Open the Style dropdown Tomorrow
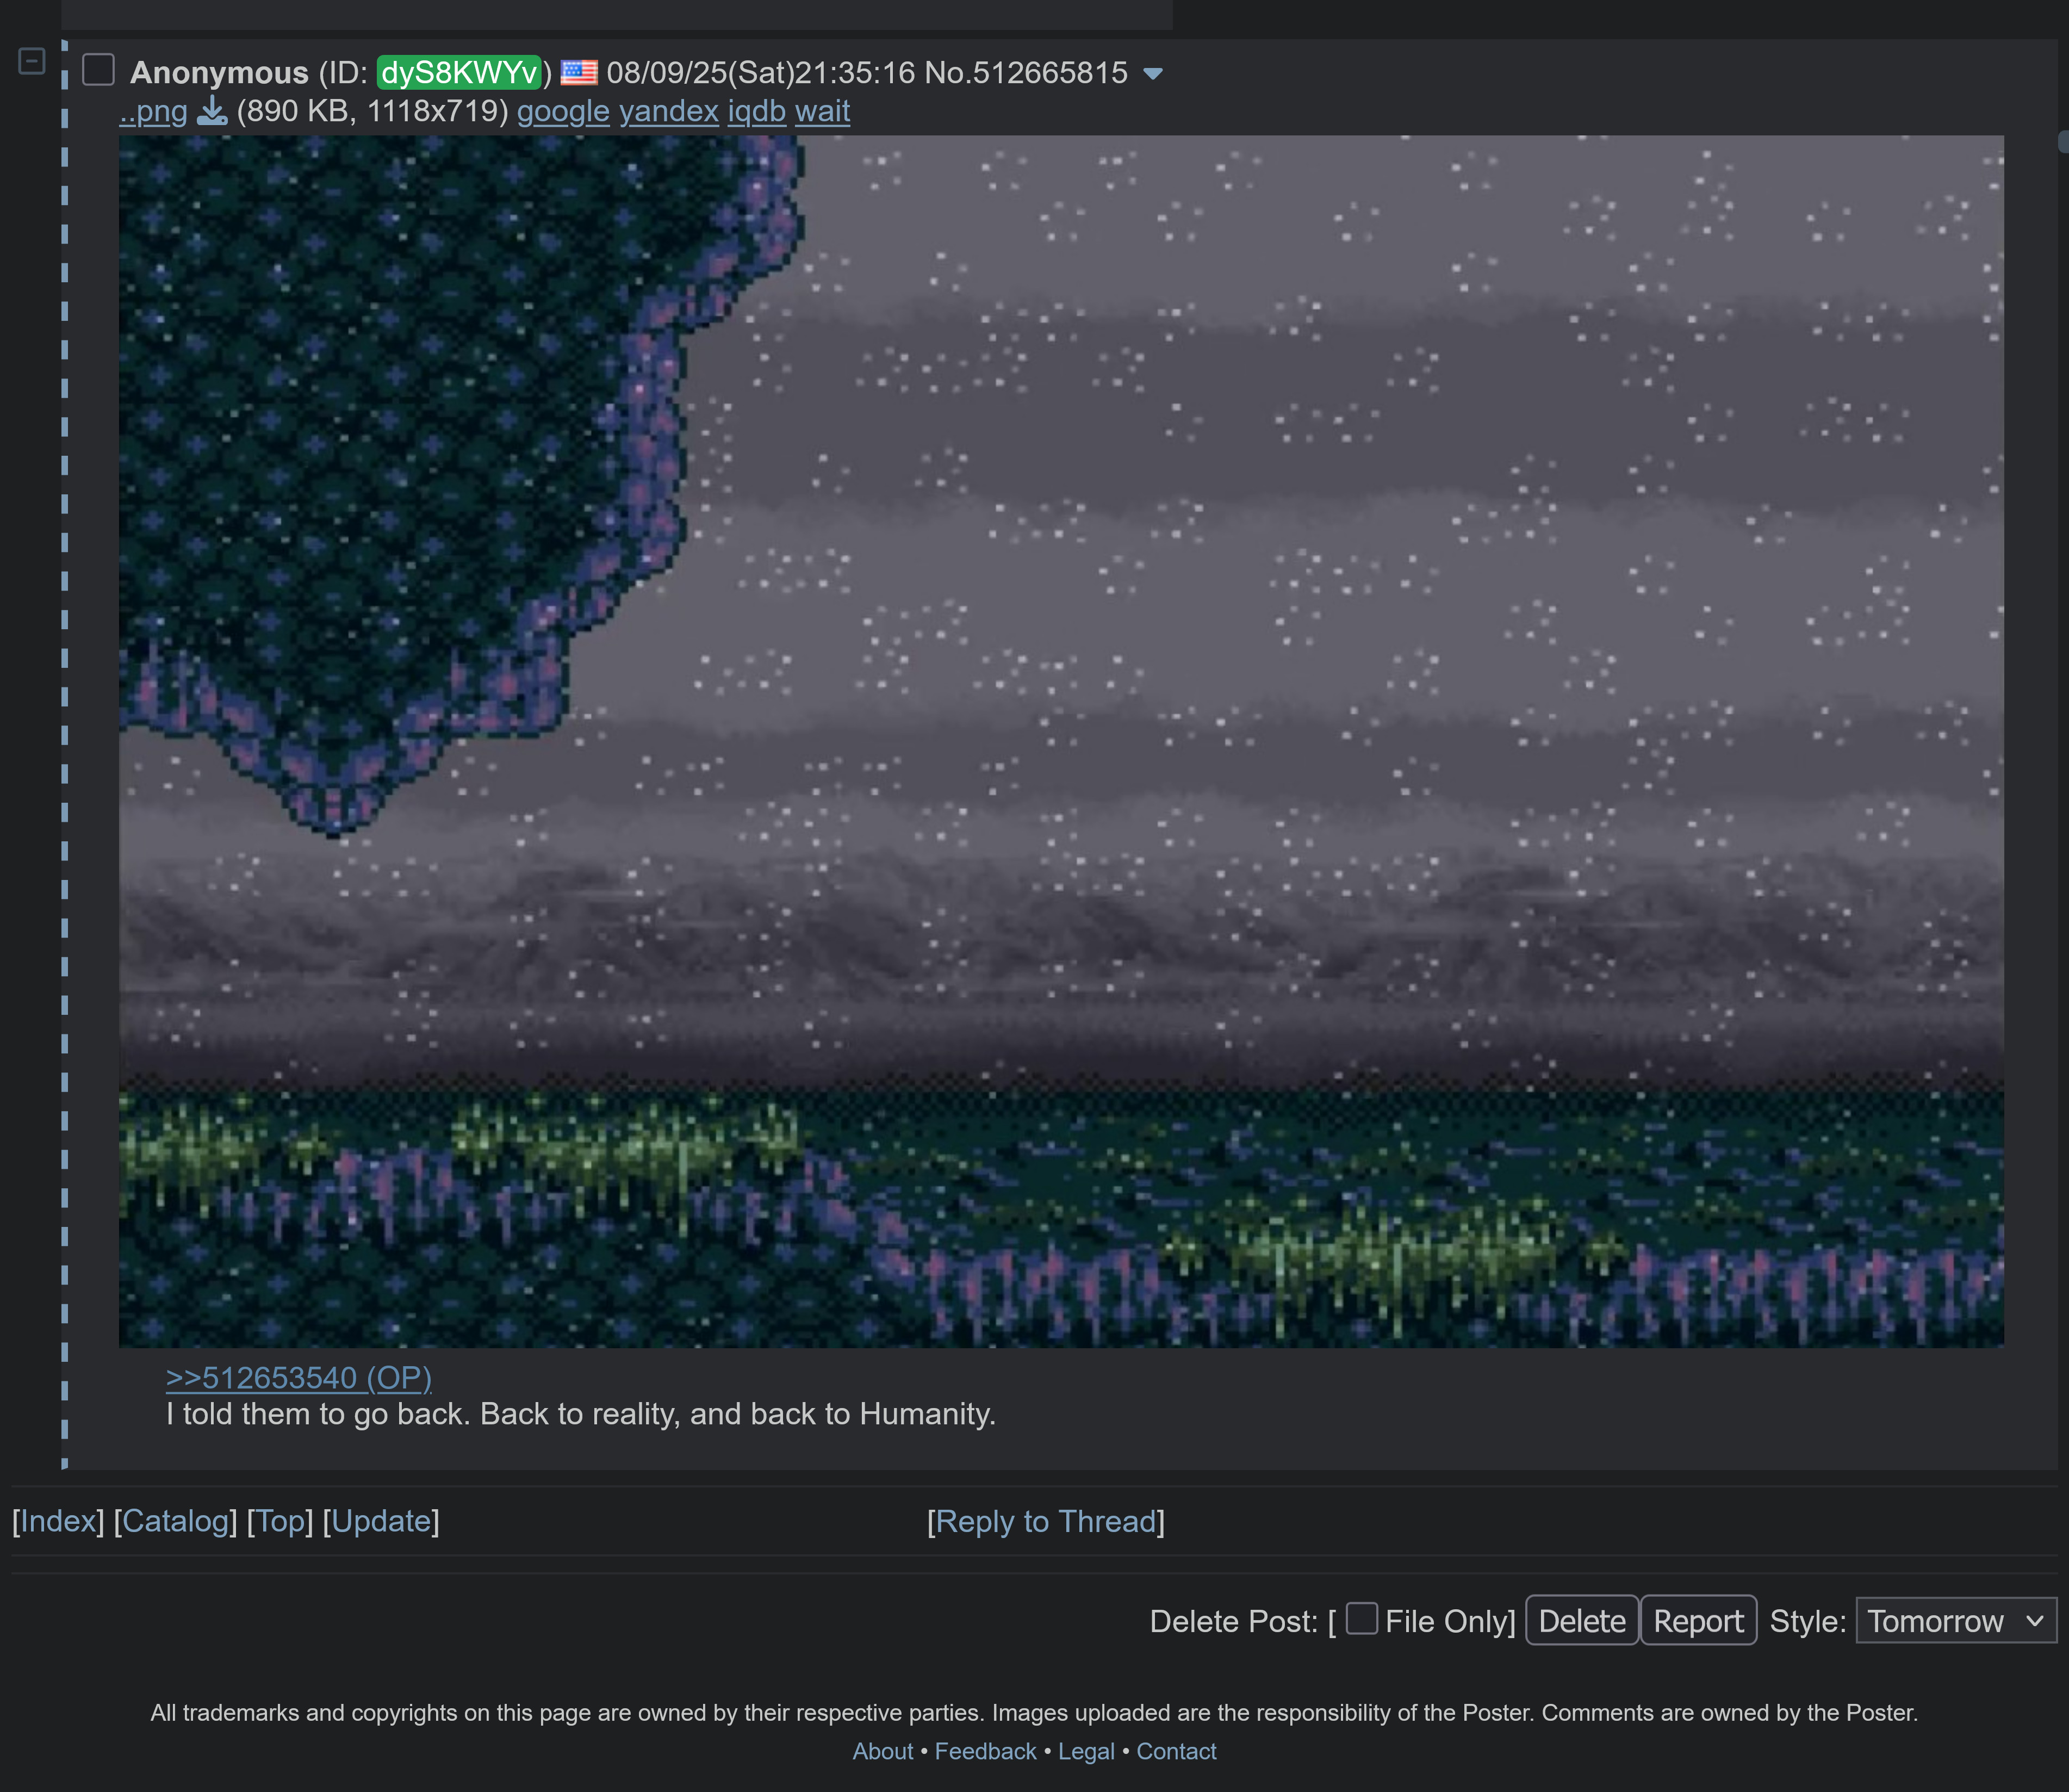Image resolution: width=2069 pixels, height=1792 pixels. point(1955,1621)
